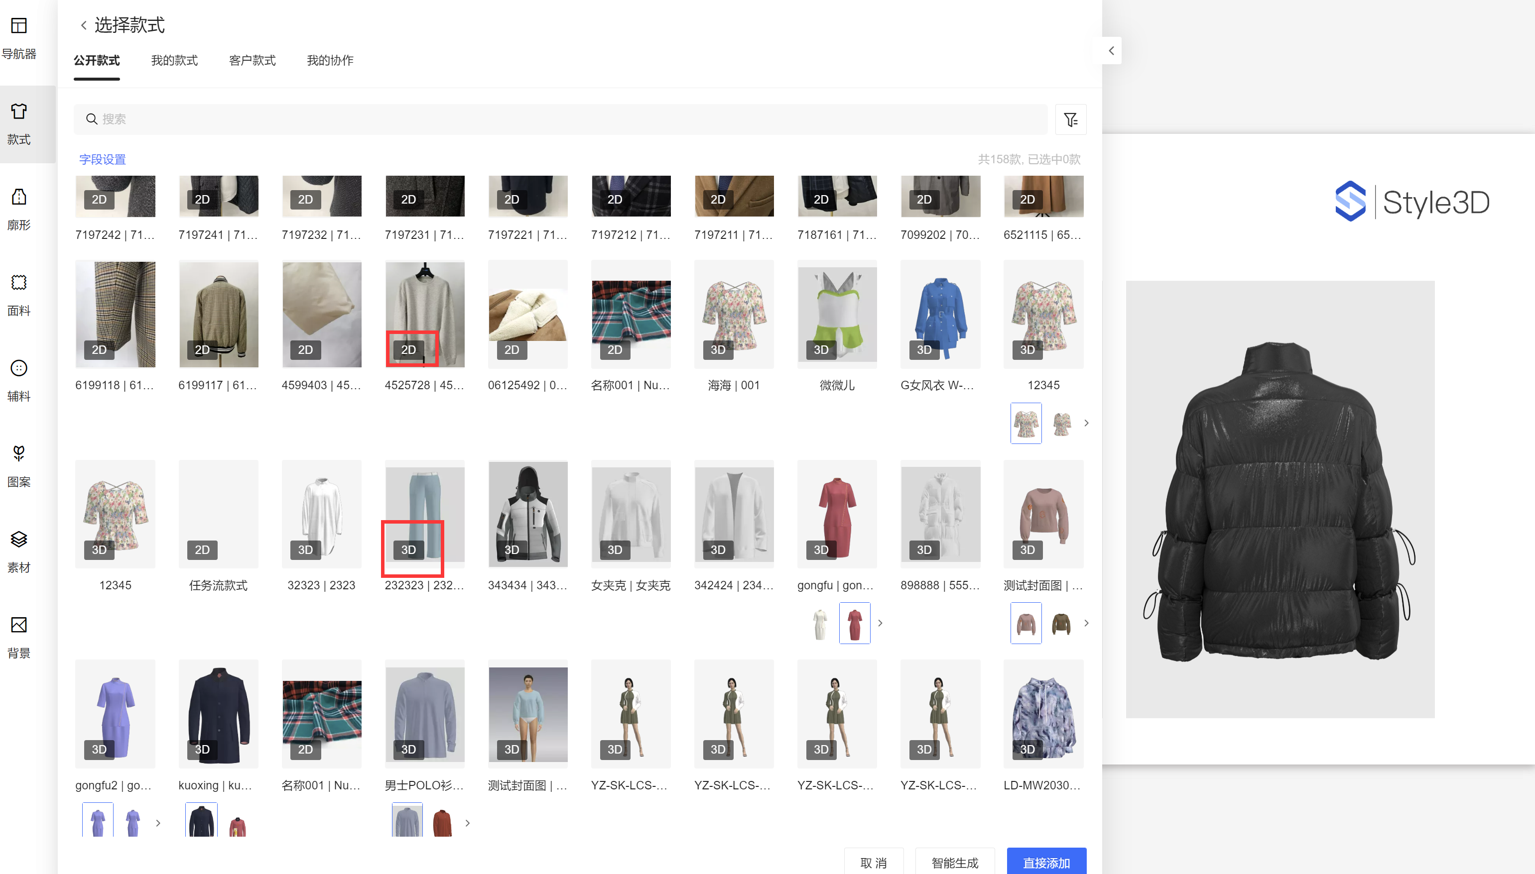Collapse the right preview panel using its arrow

tap(1111, 51)
